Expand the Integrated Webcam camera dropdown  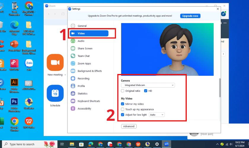click(x=148, y=85)
